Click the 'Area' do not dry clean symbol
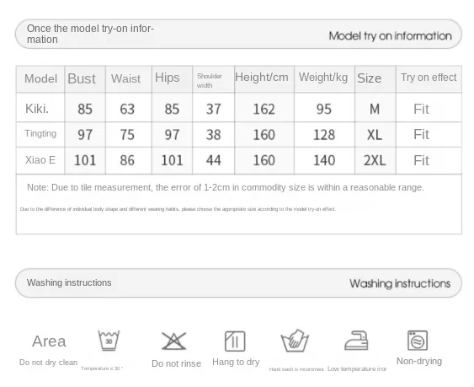The width and height of the screenshot is (474, 387). click(x=49, y=341)
